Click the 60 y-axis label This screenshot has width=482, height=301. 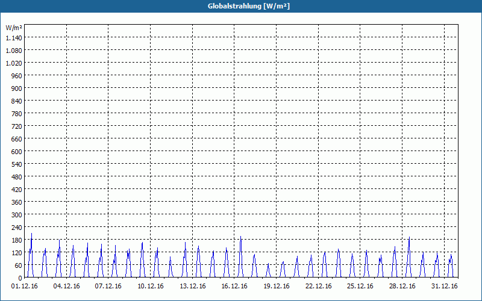tap(19, 265)
